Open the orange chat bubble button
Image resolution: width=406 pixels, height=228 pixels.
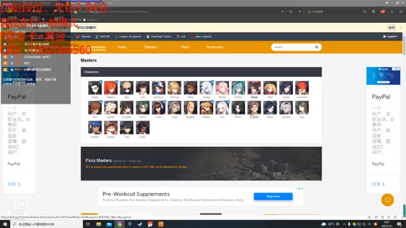[388, 200]
